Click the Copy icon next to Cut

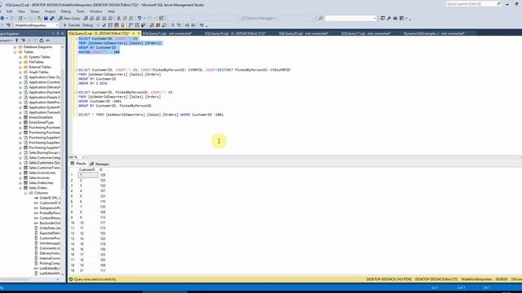125,18
